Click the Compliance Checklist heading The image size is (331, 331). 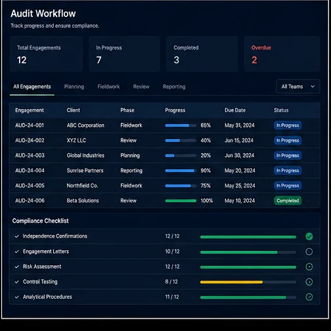point(40,221)
